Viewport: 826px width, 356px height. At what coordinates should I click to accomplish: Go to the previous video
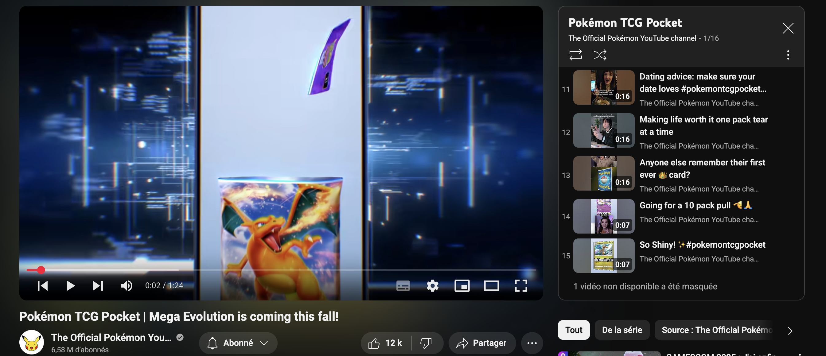click(43, 285)
